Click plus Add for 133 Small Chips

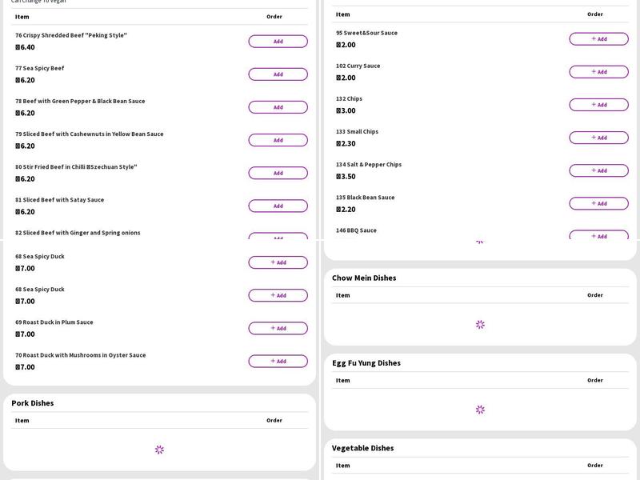[x=598, y=138]
